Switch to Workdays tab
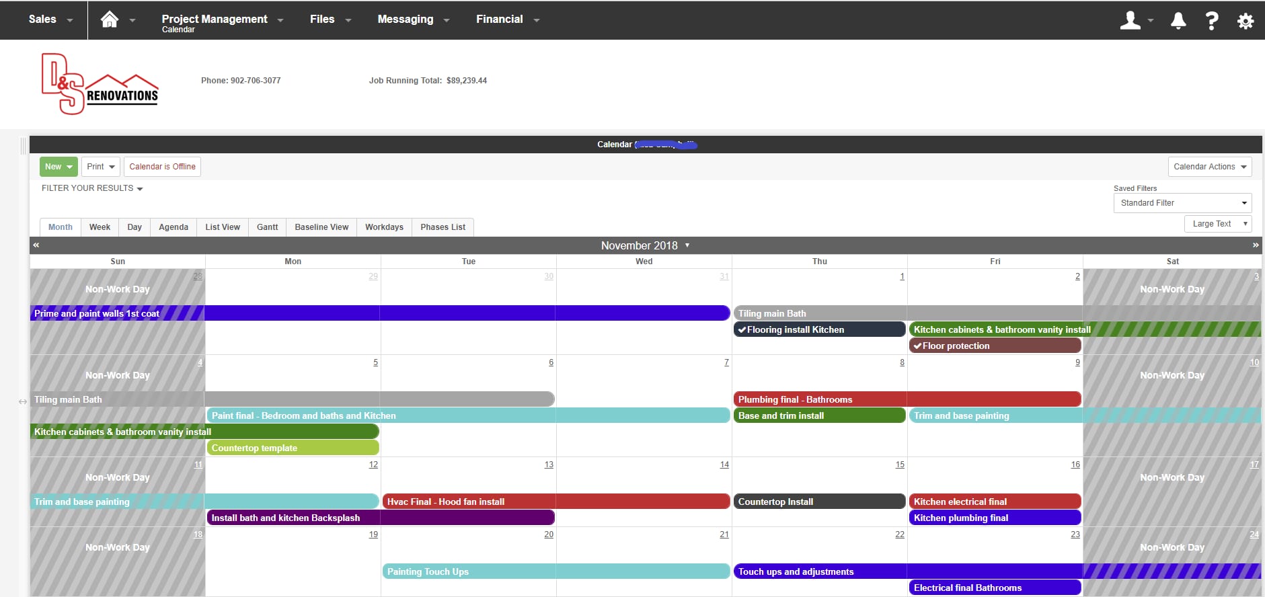The image size is (1265, 597). pyautogui.click(x=384, y=227)
